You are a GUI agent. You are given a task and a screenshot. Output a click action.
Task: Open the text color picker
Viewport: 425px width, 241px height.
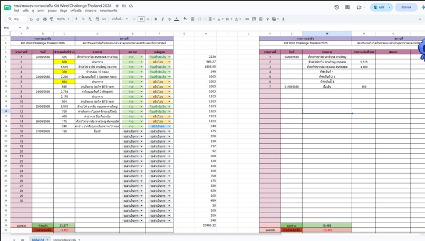point(177,19)
